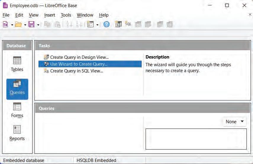Open the None preview mode dropdown

click(234, 122)
